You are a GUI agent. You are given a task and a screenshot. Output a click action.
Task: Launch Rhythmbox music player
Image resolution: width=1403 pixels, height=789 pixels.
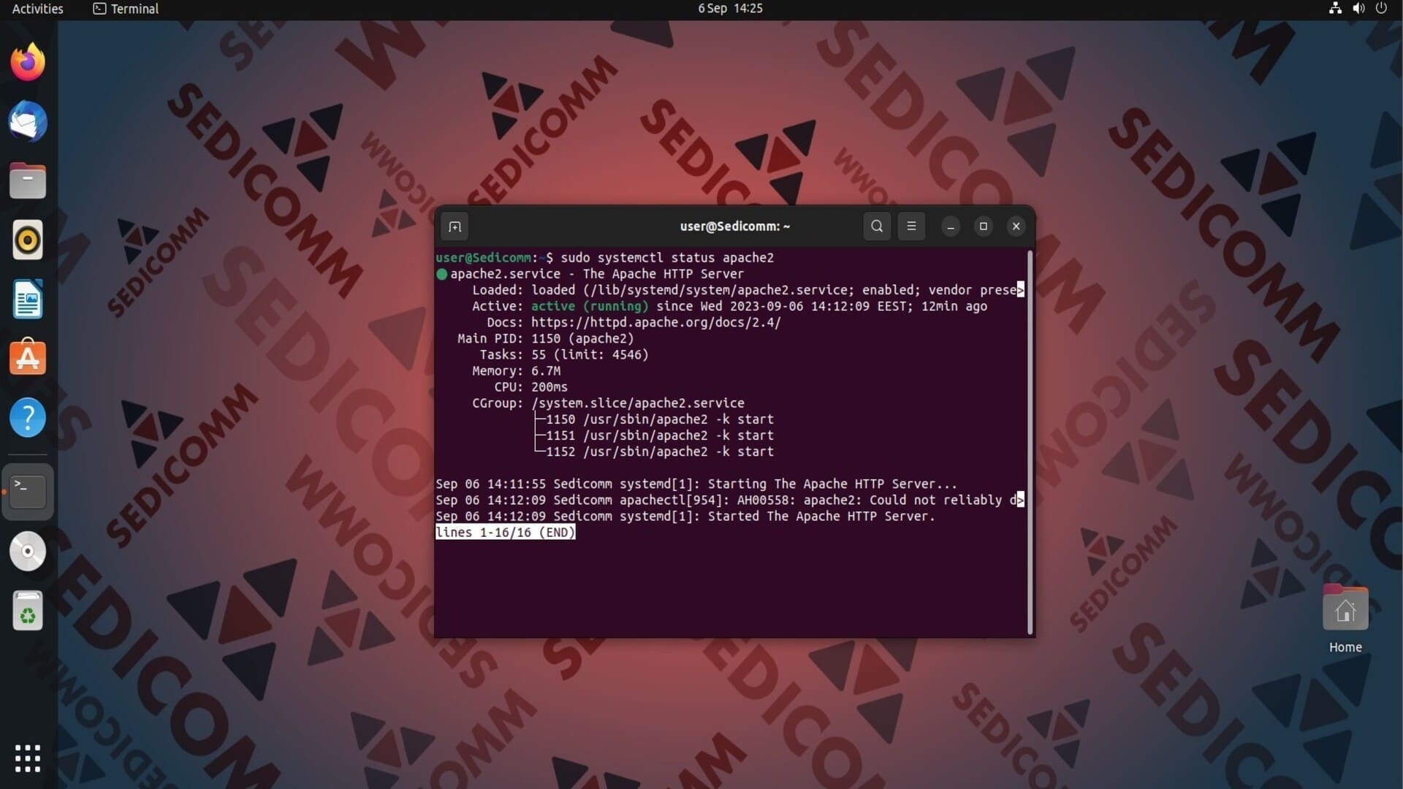coord(28,240)
